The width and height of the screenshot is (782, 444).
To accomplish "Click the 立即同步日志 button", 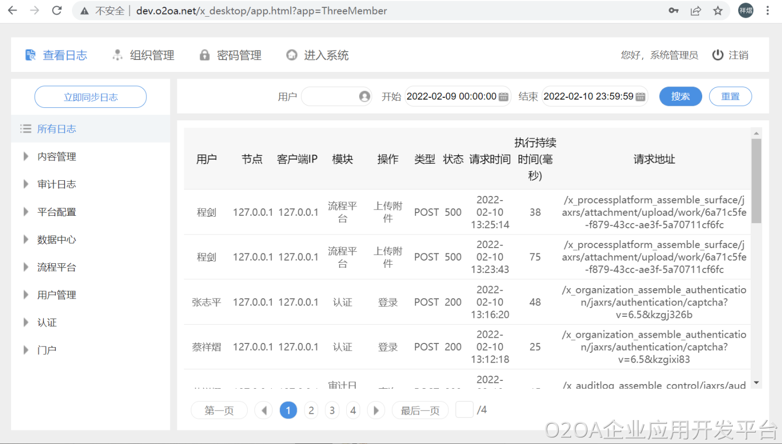I will pos(90,97).
